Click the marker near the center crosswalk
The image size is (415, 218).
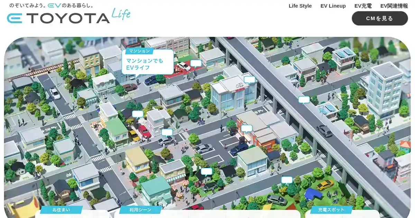[167, 133]
